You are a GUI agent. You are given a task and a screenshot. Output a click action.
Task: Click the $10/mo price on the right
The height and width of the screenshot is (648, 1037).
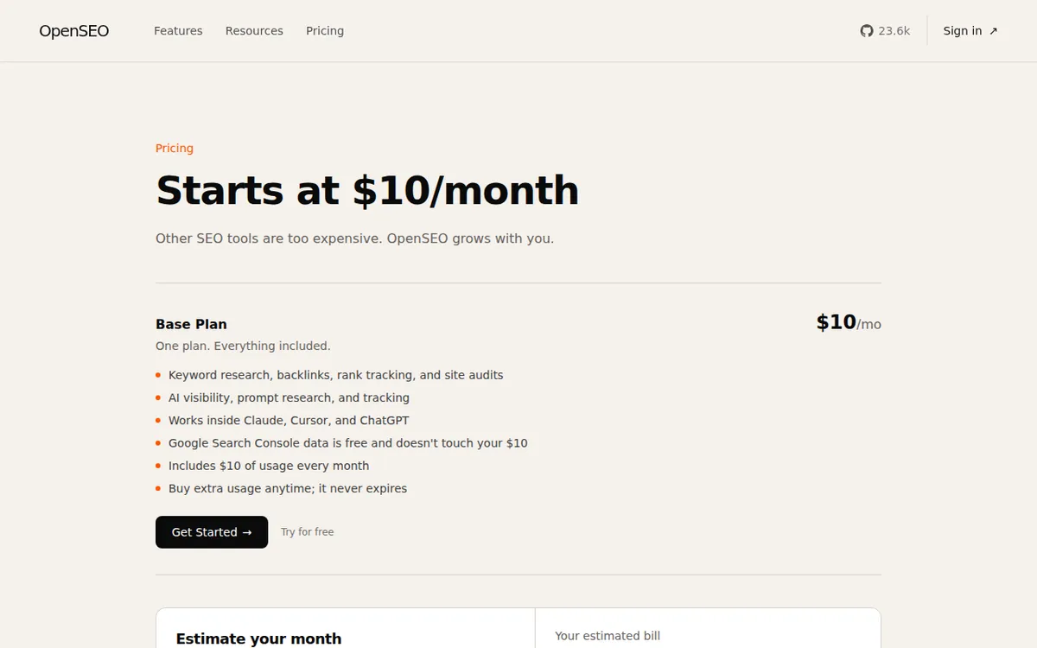pos(849,323)
